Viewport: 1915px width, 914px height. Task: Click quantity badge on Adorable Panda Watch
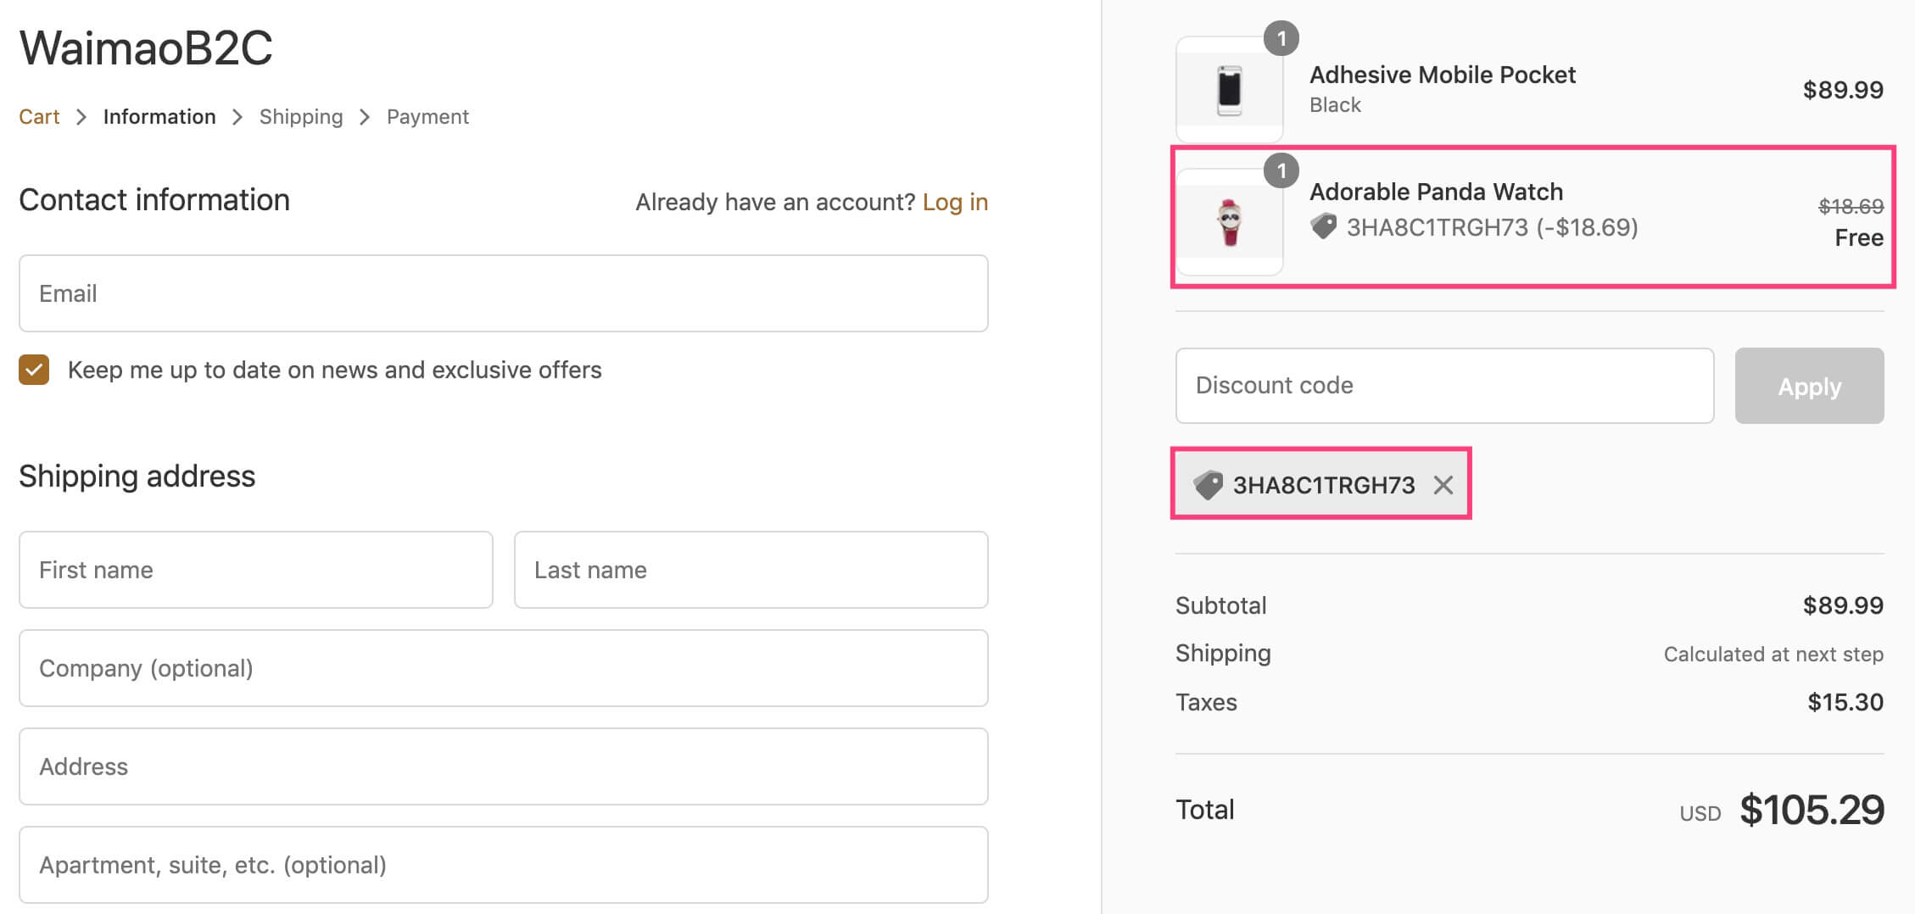(1281, 170)
